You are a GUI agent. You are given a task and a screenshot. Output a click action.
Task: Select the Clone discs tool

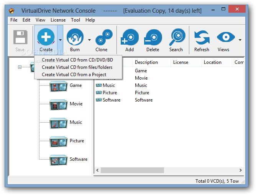point(104,37)
